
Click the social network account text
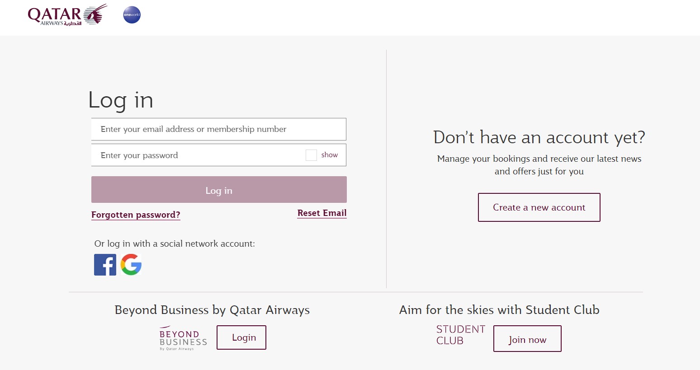[175, 244]
